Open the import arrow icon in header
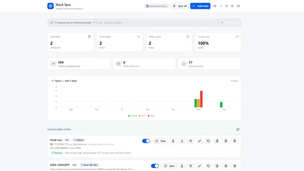The width and height of the screenshot is (304, 171). 215,6
